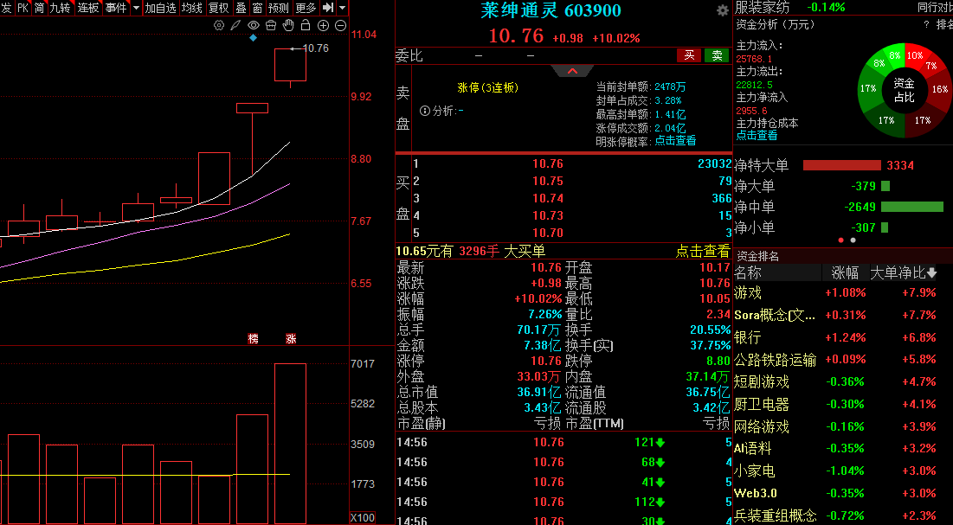Toggle 均线 moving averages

(x=192, y=8)
